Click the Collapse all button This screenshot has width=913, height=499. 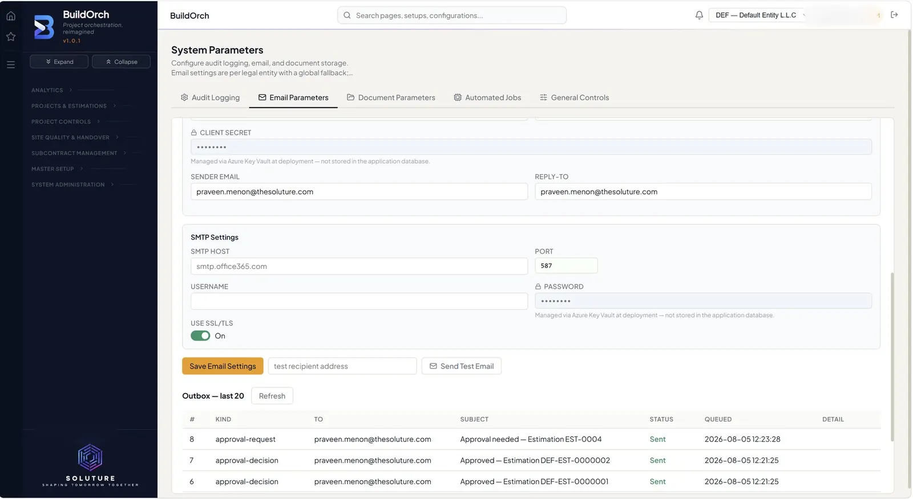(x=122, y=62)
